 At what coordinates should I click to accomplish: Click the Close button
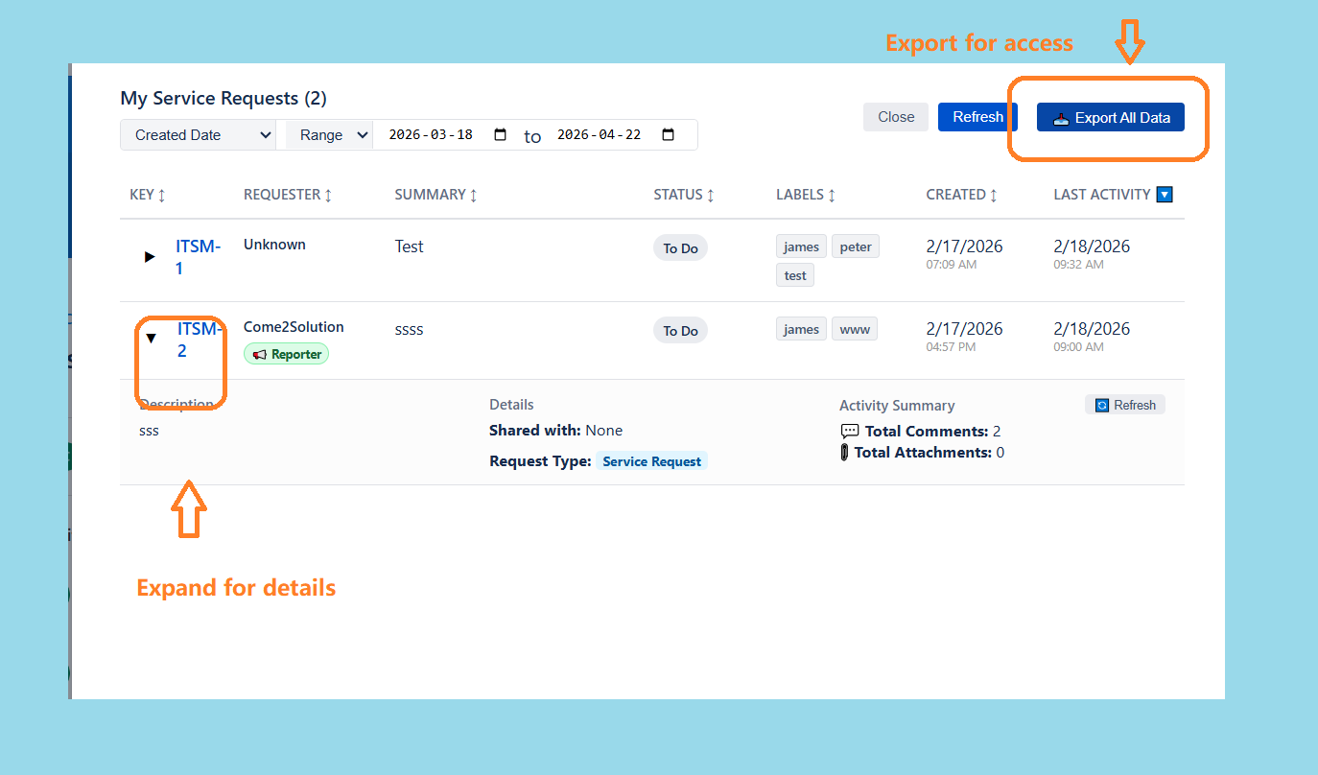pos(896,117)
